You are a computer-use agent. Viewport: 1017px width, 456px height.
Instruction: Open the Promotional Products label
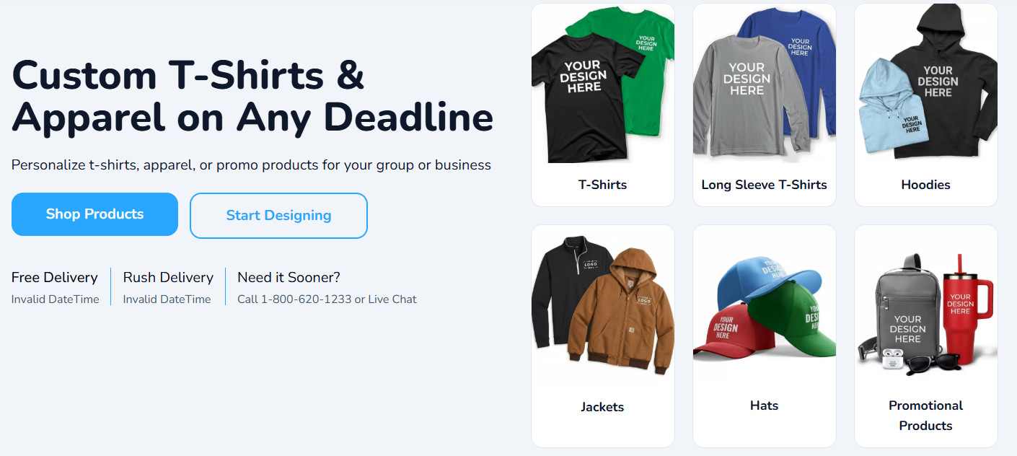click(925, 415)
